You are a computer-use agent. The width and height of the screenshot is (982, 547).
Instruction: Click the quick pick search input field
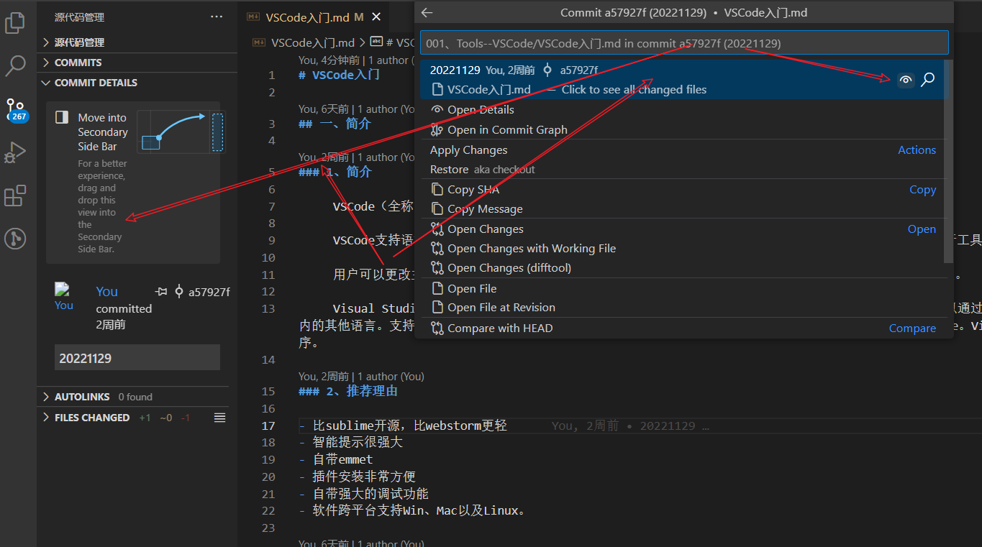tap(684, 43)
